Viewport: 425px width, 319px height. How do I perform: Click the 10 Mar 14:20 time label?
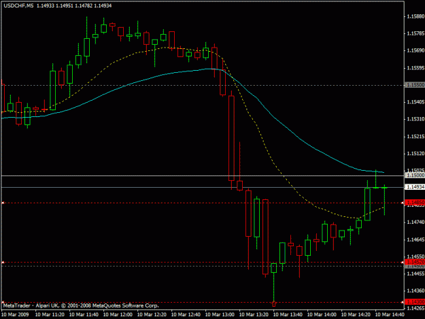pyautogui.click(x=356, y=315)
